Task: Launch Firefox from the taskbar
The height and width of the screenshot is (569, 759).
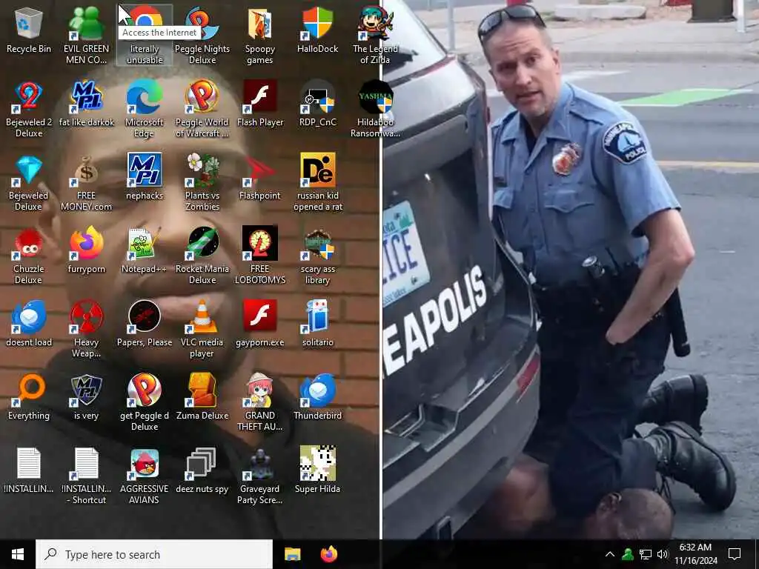Action: coord(329,554)
